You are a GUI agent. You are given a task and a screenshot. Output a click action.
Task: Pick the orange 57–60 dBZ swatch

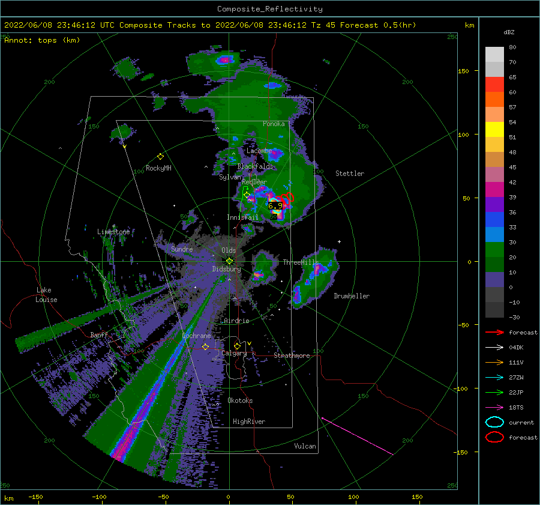click(x=494, y=99)
